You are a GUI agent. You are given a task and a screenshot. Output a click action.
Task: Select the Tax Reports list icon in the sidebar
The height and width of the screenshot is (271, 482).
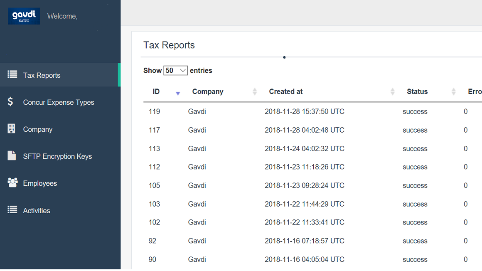12,75
